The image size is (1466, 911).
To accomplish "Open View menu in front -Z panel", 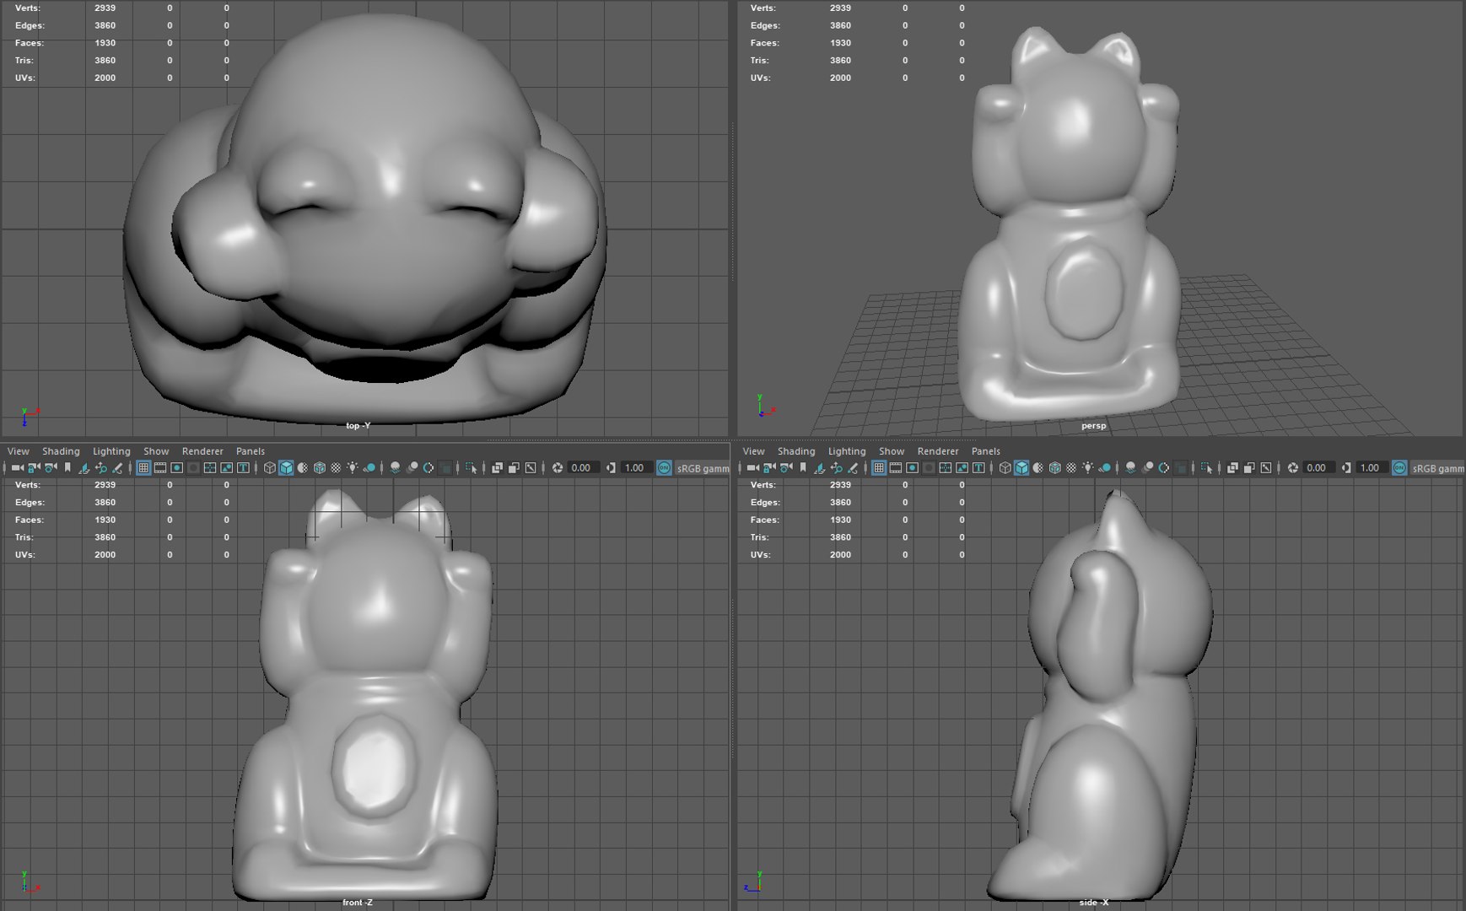I will coord(19,451).
